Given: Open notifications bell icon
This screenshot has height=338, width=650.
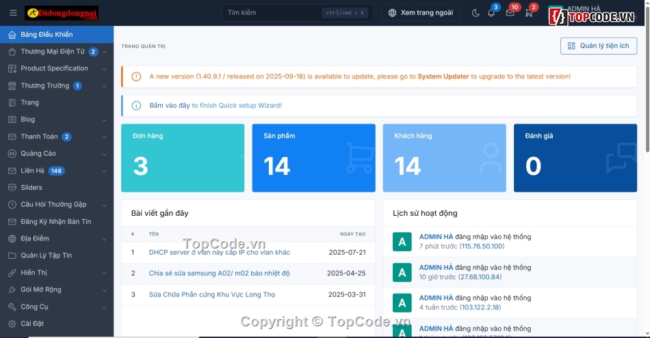Looking at the screenshot, I should (x=491, y=13).
